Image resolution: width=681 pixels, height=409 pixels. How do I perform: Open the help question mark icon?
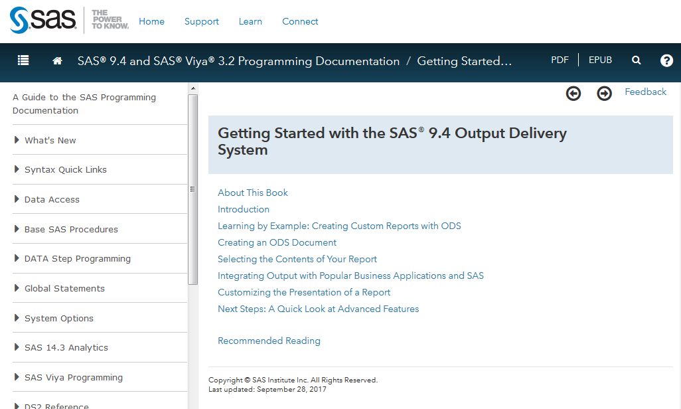(666, 60)
